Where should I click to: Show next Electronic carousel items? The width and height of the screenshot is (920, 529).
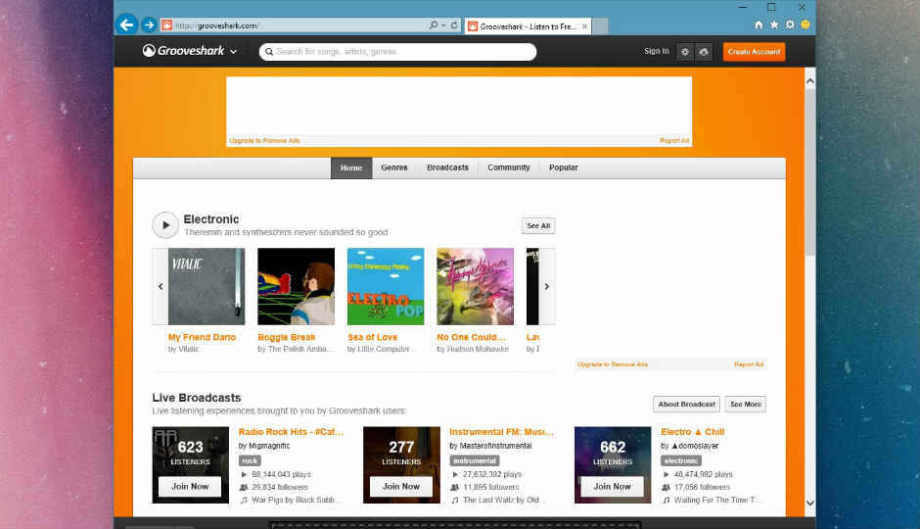[547, 286]
